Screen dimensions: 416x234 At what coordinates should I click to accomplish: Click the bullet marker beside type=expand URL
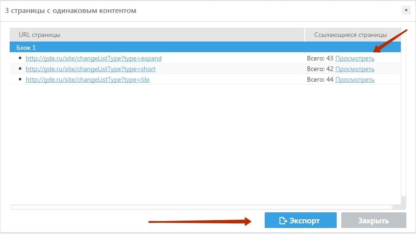point(20,58)
